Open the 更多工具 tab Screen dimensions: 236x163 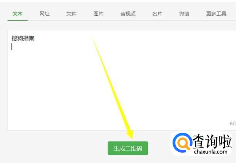pyautogui.click(x=216, y=14)
